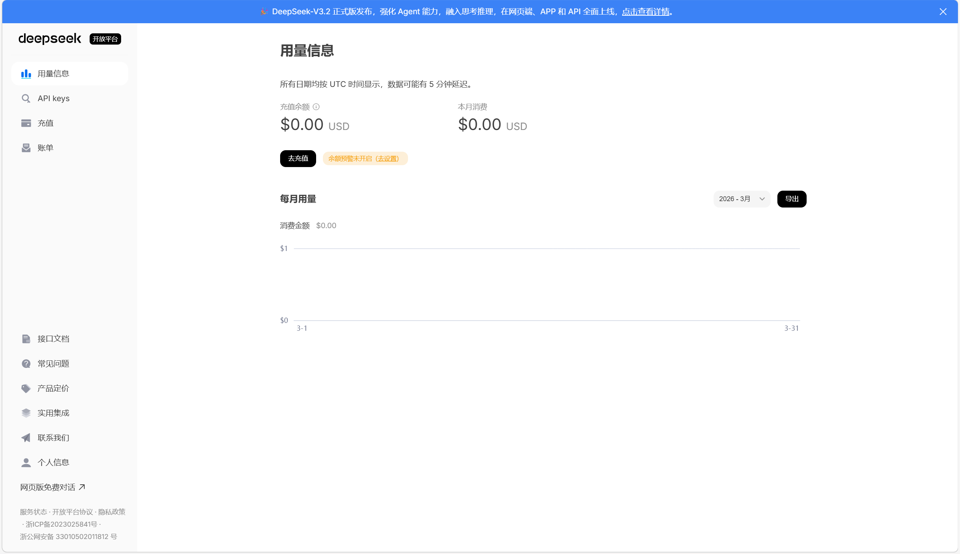
Task: Navigate to 账单 in the sidebar
Action: point(70,148)
